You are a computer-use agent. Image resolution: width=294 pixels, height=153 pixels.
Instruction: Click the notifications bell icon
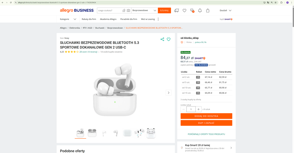tap(200, 11)
